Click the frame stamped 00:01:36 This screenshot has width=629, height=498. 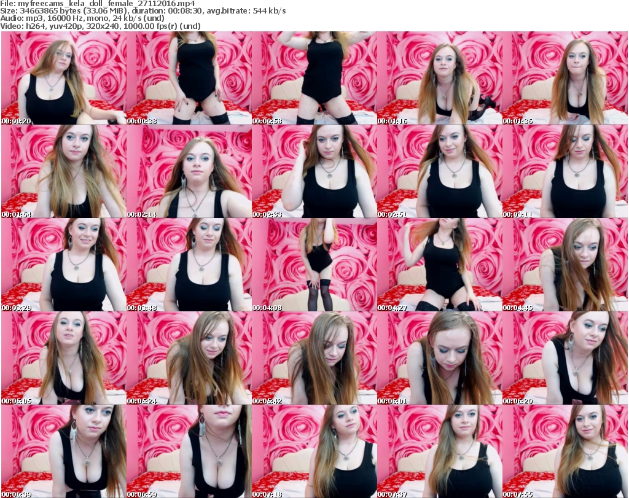point(565,79)
